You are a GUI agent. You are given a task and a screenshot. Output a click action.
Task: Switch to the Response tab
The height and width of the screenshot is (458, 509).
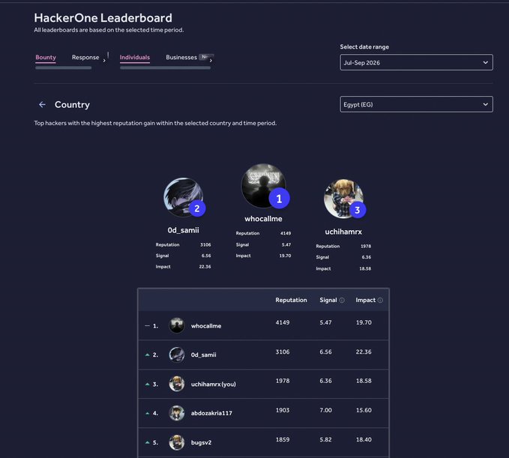tap(85, 57)
